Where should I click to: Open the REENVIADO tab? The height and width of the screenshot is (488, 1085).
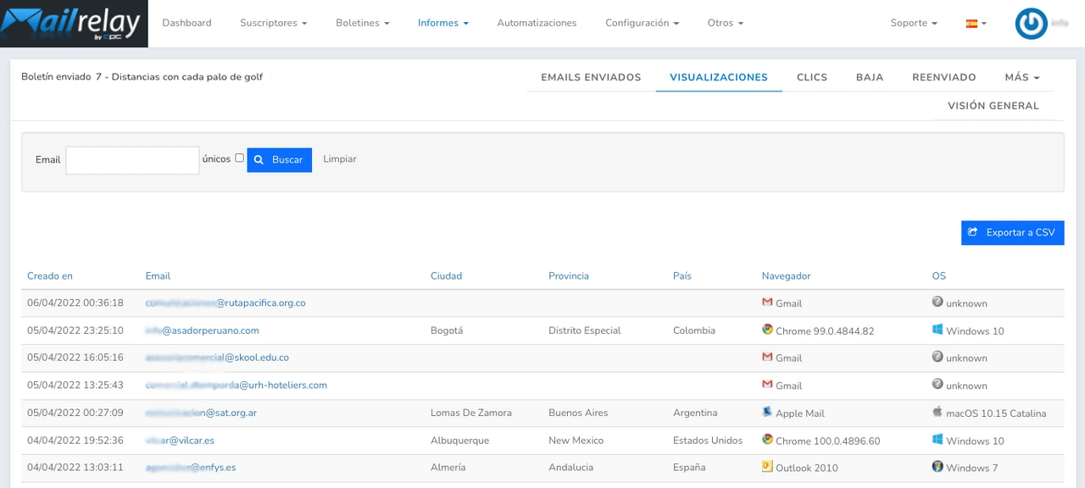[x=944, y=77]
